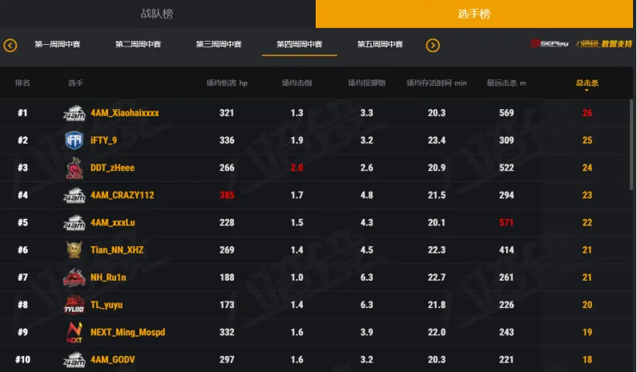Click the previous weeks left arrow
The image size is (637, 372).
tap(10, 45)
